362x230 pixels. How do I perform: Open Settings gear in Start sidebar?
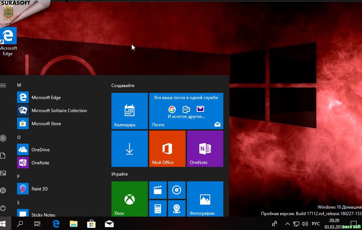(3, 190)
